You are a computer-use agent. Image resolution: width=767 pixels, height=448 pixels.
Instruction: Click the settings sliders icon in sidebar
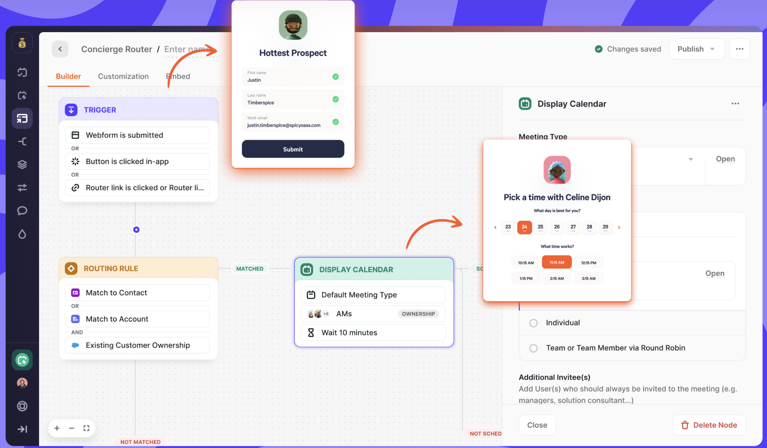click(x=22, y=188)
